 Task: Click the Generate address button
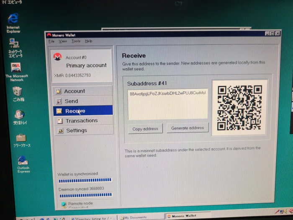point(188,128)
